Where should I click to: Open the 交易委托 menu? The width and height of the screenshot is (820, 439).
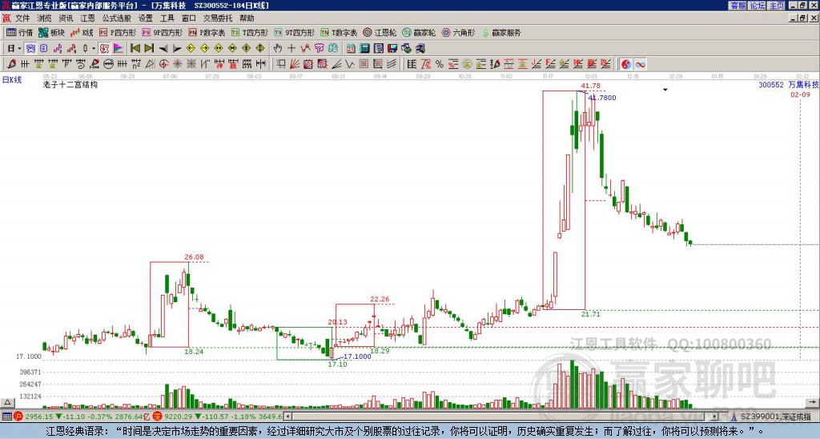218,18
